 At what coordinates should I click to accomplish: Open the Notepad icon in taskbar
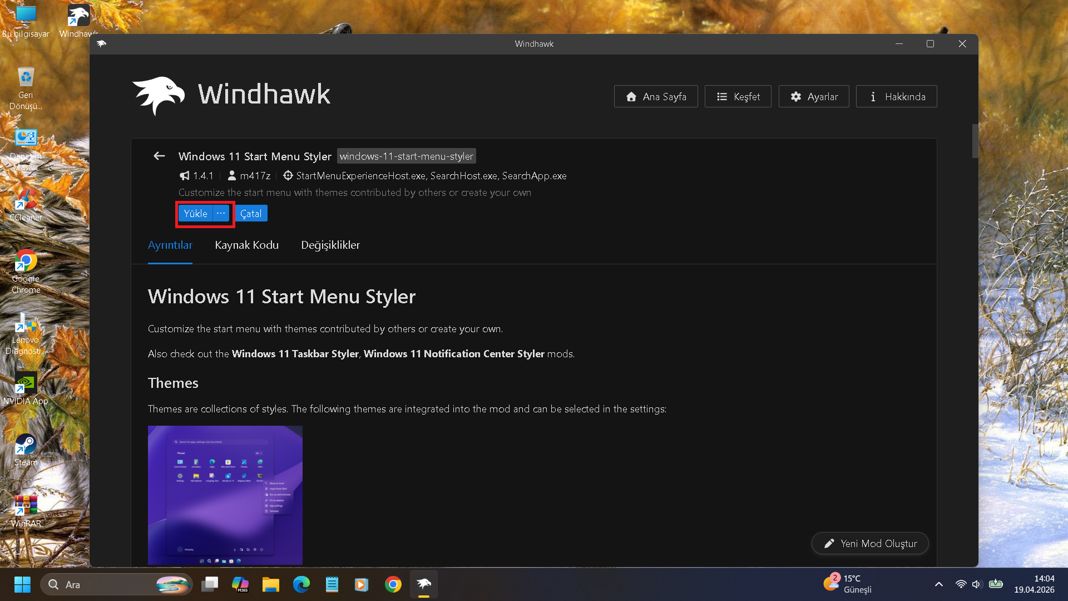(332, 585)
